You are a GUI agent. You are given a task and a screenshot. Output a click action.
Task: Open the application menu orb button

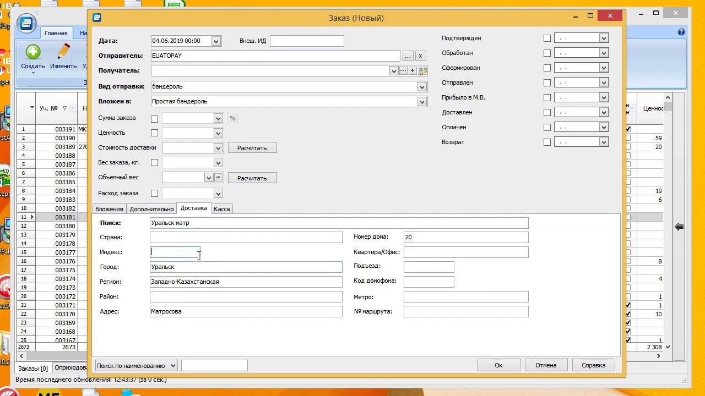point(26,24)
